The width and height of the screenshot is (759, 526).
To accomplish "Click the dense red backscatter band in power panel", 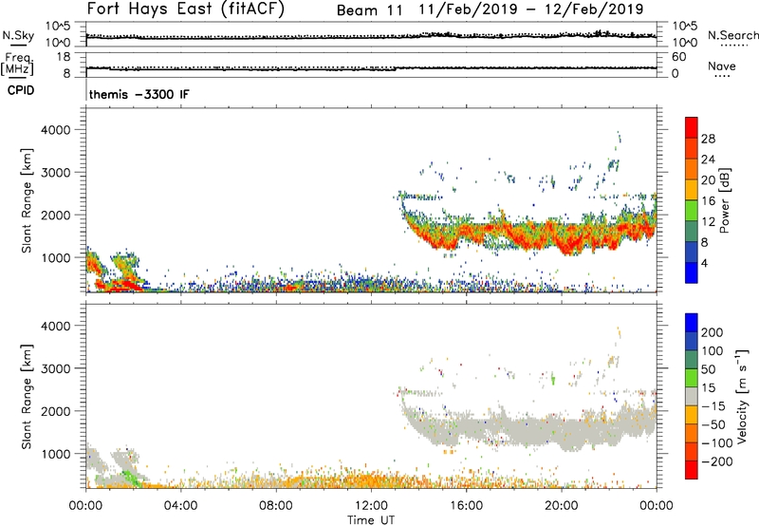I will [532, 235].
